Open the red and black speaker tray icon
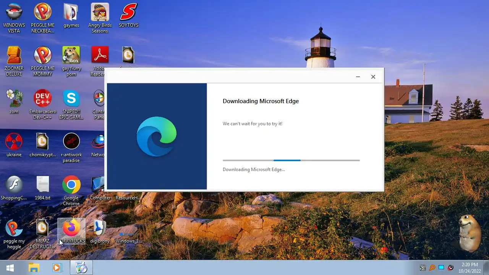 pos(451,268)
